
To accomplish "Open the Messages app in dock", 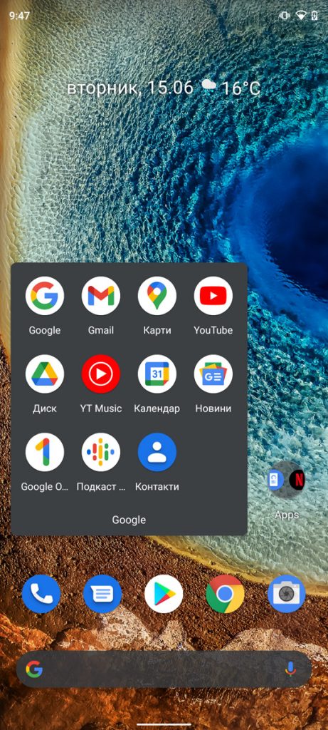I will pyautogui.click(x=102, y=594).
